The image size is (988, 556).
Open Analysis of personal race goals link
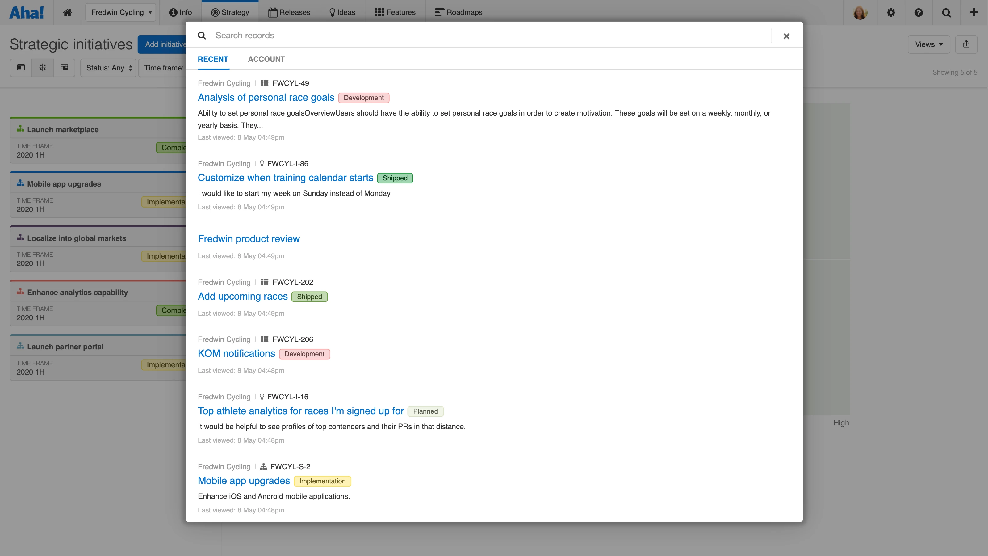[266, 98]
